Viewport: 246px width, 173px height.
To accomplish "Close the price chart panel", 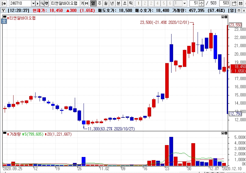I will (226, 17).
